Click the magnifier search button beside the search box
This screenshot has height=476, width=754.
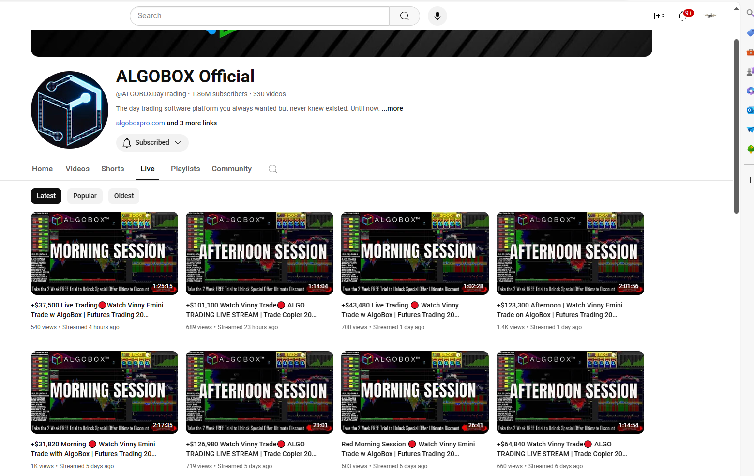(x=405, y=16)
